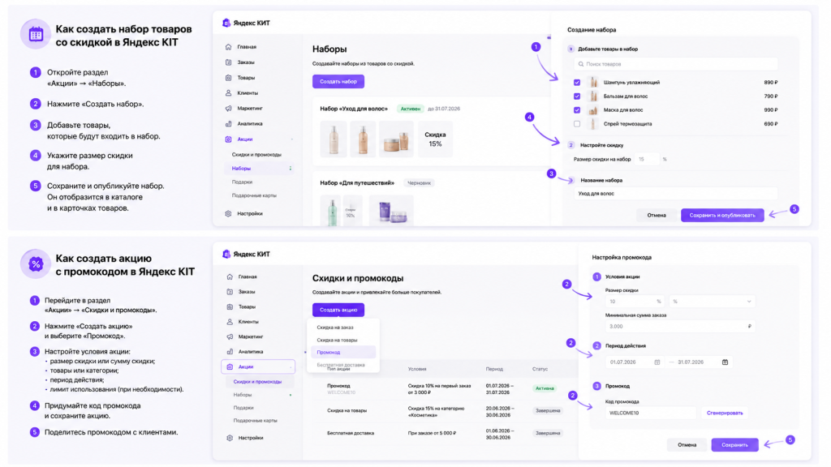Click the Маркетинг megaphone icon in the Наборы page sidebar
831x467 pixels.
tap(228, 109)
